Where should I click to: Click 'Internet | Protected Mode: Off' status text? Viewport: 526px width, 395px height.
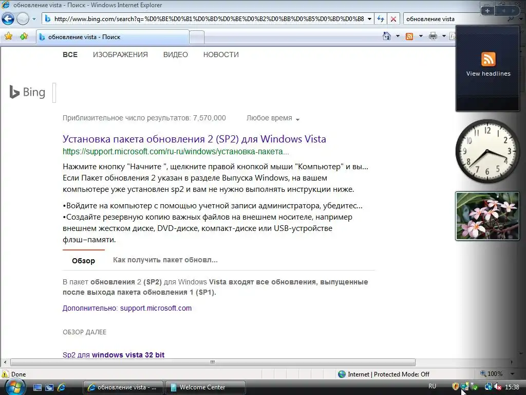pyautogui.click(x=388, y=374)
